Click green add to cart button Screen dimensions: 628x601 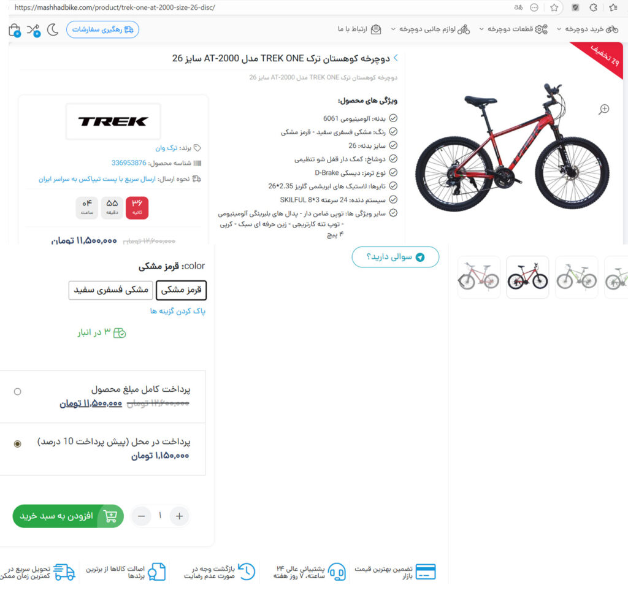pos(68,516)
